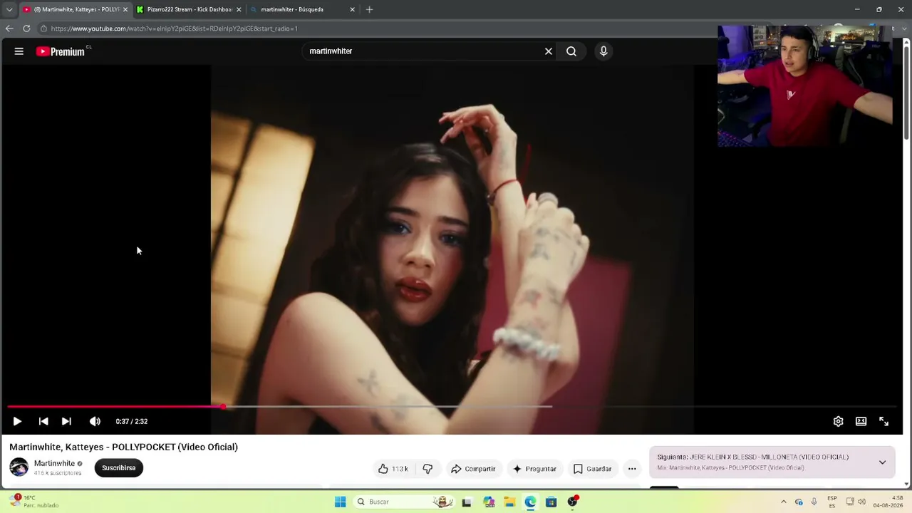Viewport: 912px width, 513px height.
Task: Save the video with Guardar
Action: pyautogui.click(x=593, y=469)
